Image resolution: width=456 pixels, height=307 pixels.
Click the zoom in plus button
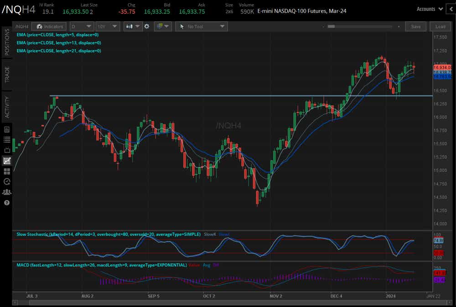pos(399,26)
